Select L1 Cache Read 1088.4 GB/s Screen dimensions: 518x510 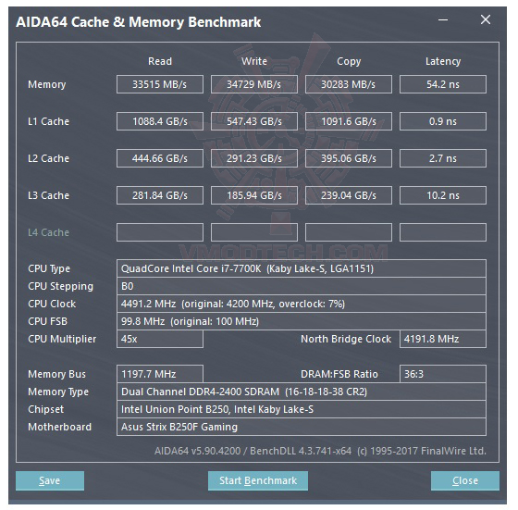click(160, 121)
